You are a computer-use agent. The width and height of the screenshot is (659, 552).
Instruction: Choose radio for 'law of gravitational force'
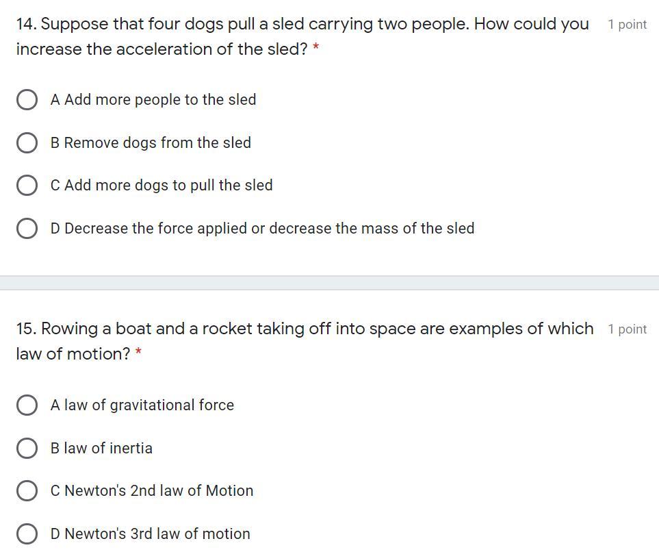27,405
